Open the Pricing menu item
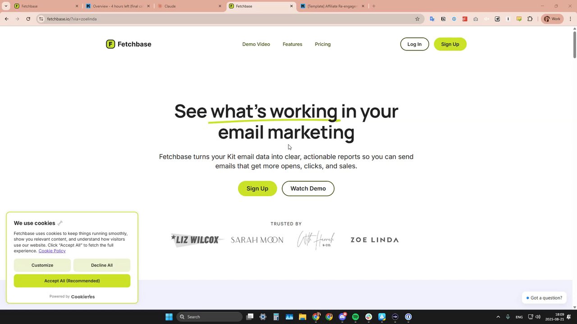 323,44
